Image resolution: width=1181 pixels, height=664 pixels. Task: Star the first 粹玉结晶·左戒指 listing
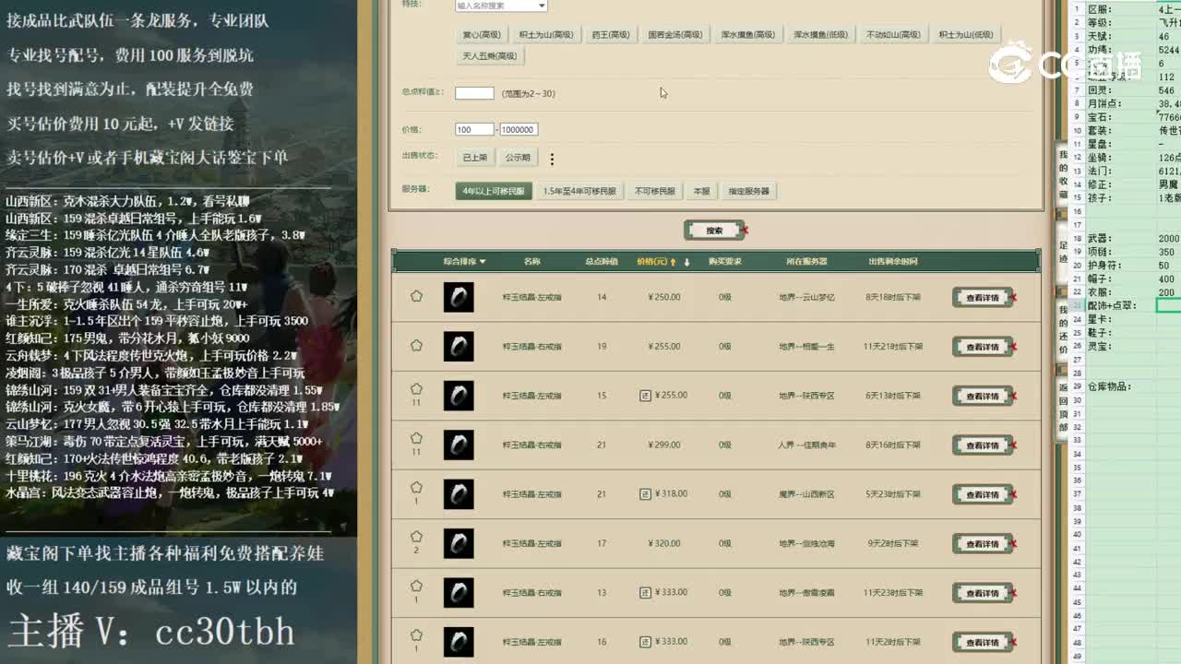click(416, 296)
